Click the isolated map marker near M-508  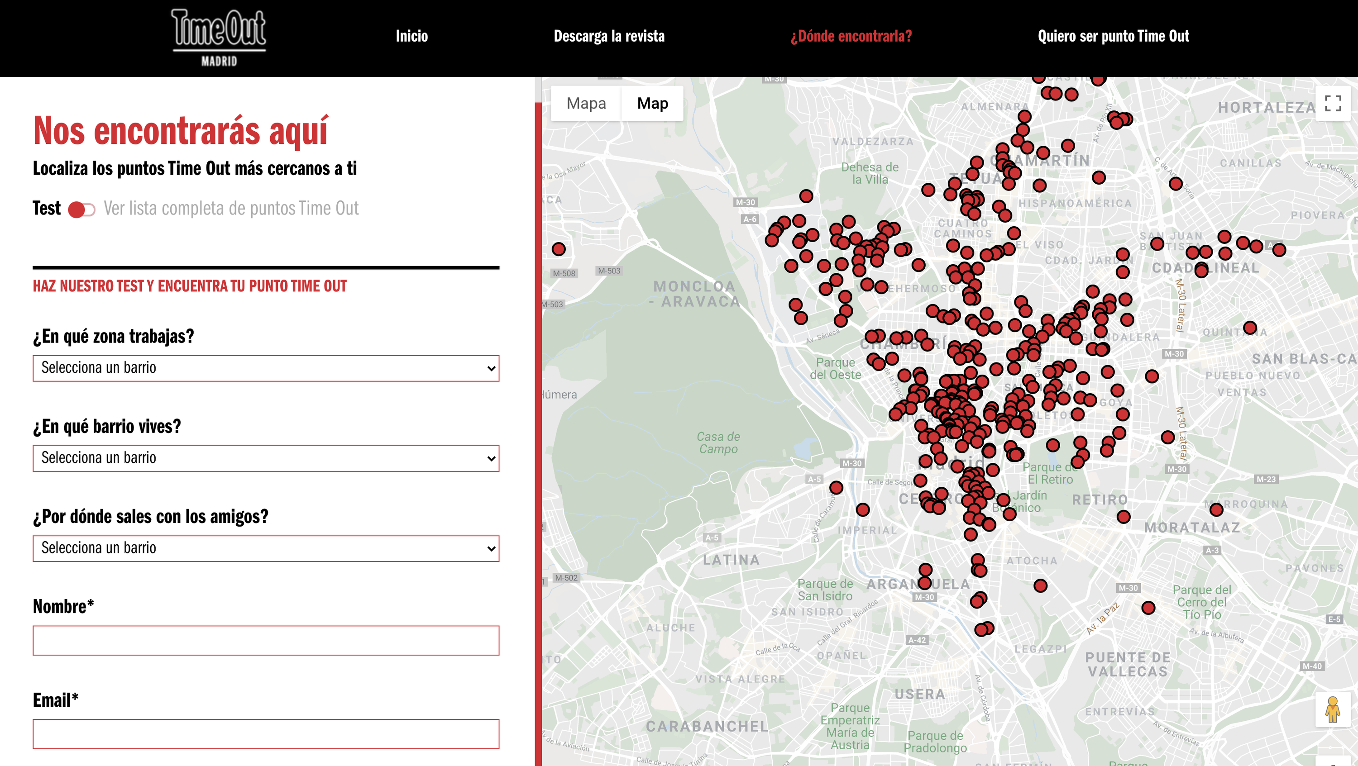559,249
